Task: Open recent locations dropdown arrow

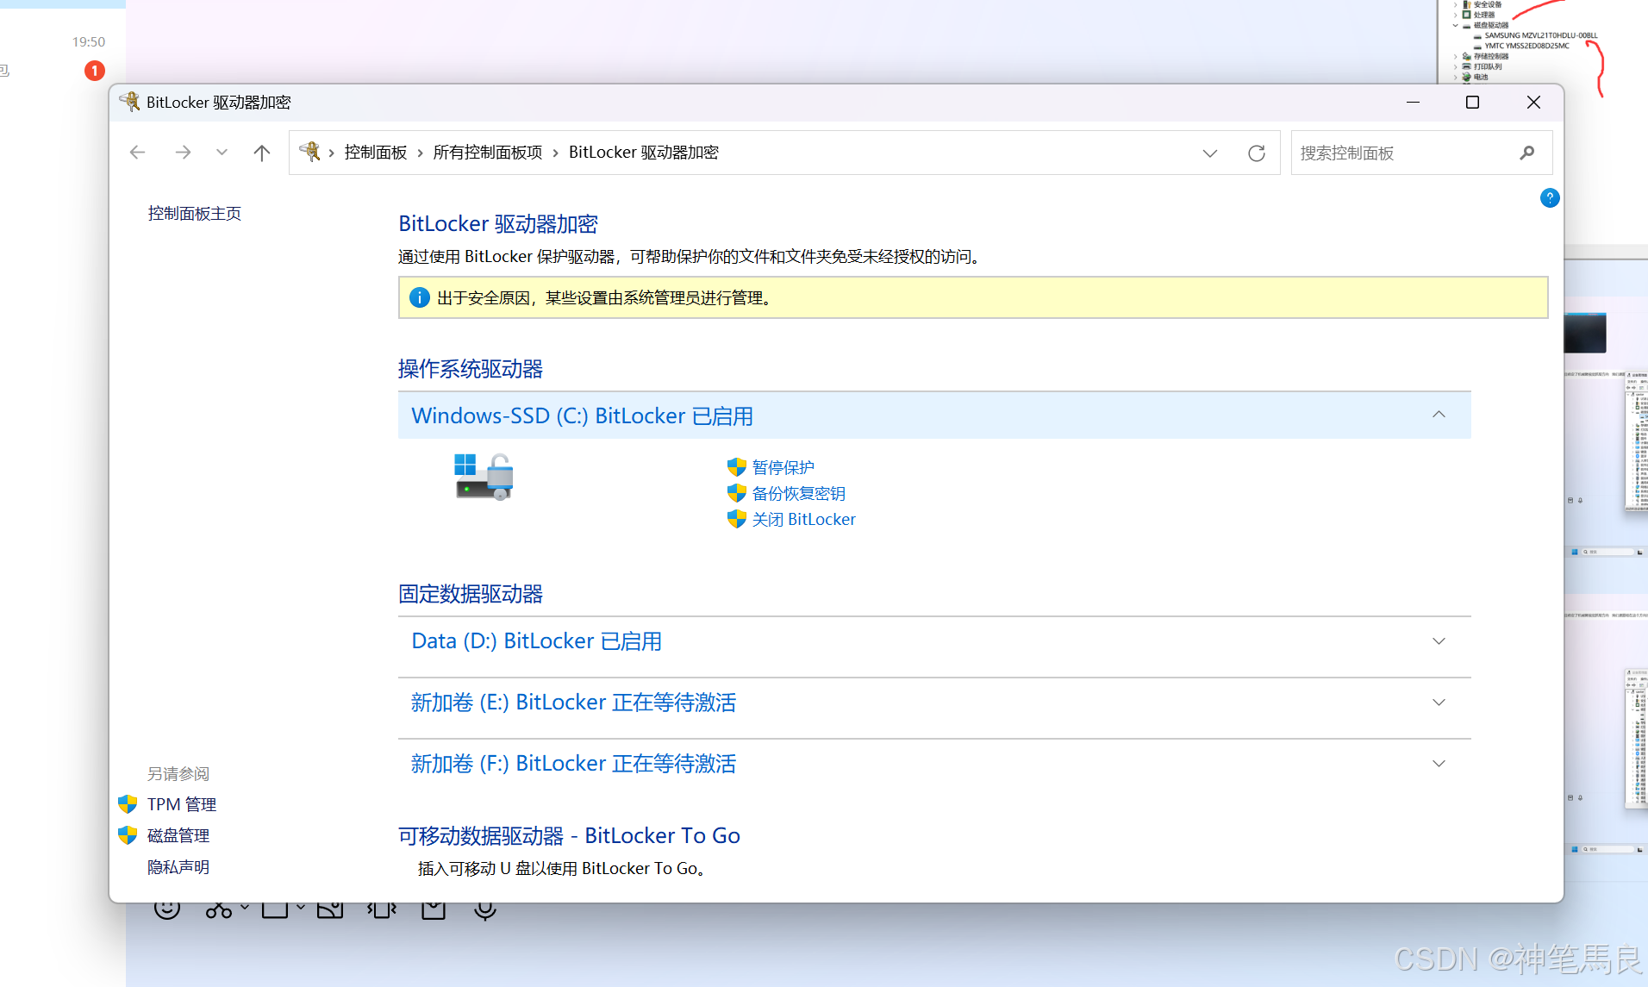Action: click(x=222, y=153)
